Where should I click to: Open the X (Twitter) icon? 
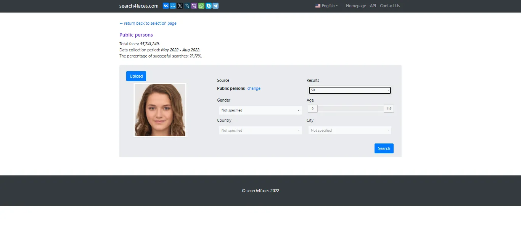(x=180, y=6)
